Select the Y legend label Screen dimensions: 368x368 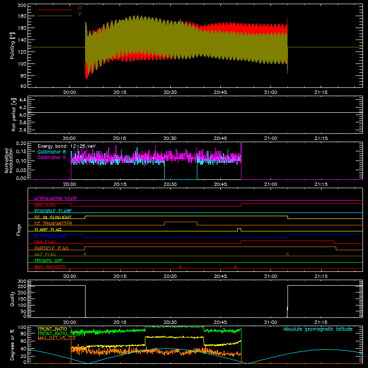tap(80, 14)
